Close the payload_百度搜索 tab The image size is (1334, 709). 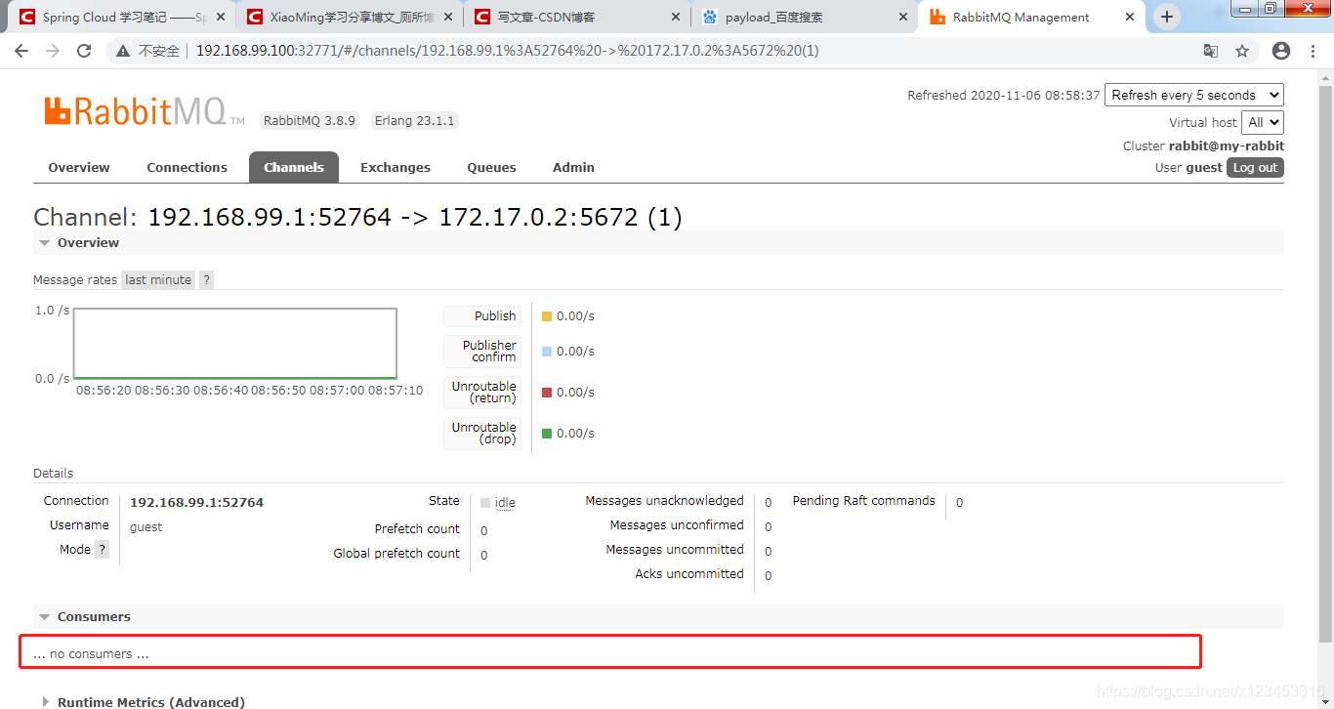point(902,17)
